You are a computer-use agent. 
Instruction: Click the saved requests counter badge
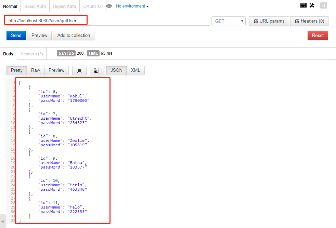tap(323, 5)
